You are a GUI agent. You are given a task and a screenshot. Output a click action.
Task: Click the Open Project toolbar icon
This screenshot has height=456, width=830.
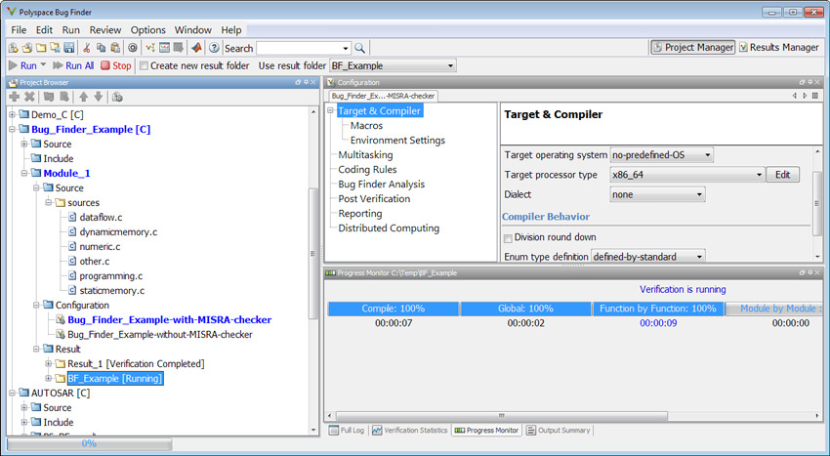[x=27, y=48]
